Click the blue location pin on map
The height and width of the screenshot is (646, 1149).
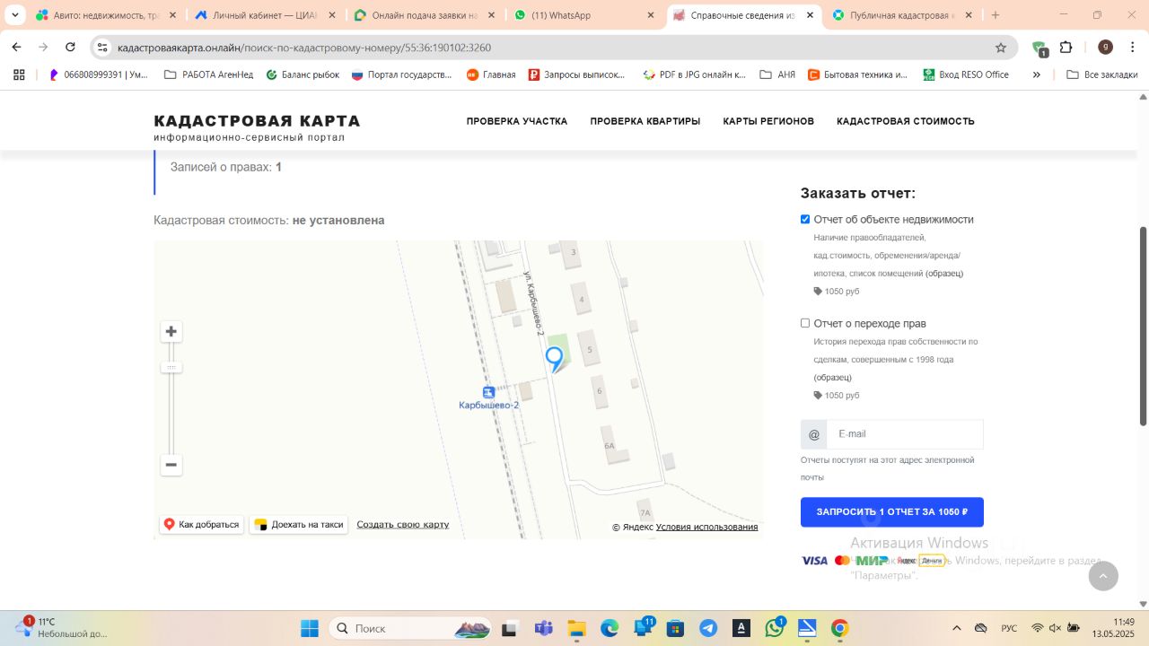coord(555,359)
